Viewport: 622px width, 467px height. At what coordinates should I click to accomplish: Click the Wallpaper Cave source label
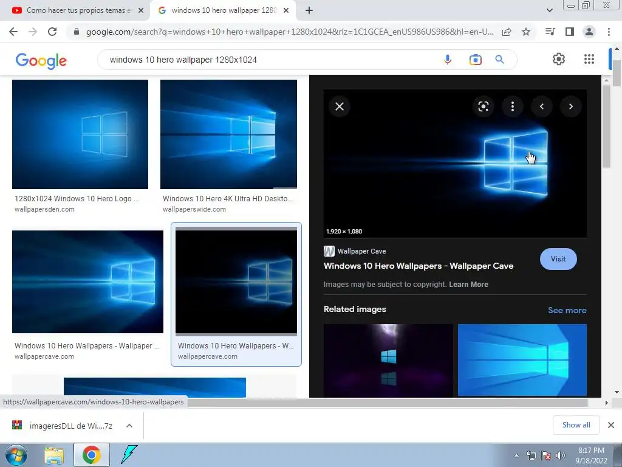tap(361, 251)
